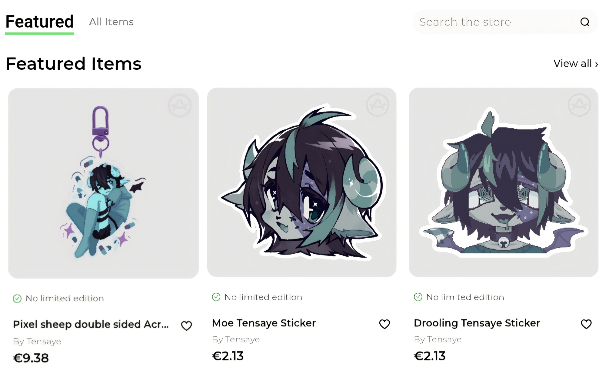Open the Pixel sheep double sided title link
Viewport: 606px width, 374px height.
91,324
